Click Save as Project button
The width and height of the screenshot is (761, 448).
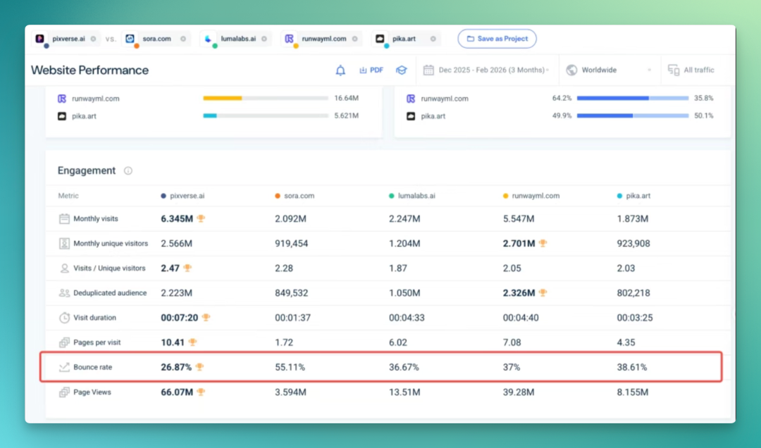coord(497,39)
